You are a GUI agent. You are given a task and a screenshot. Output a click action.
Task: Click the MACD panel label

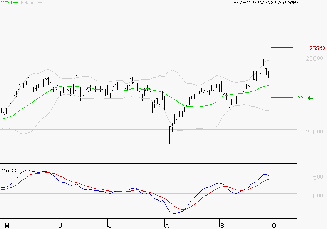coord(9,171)
